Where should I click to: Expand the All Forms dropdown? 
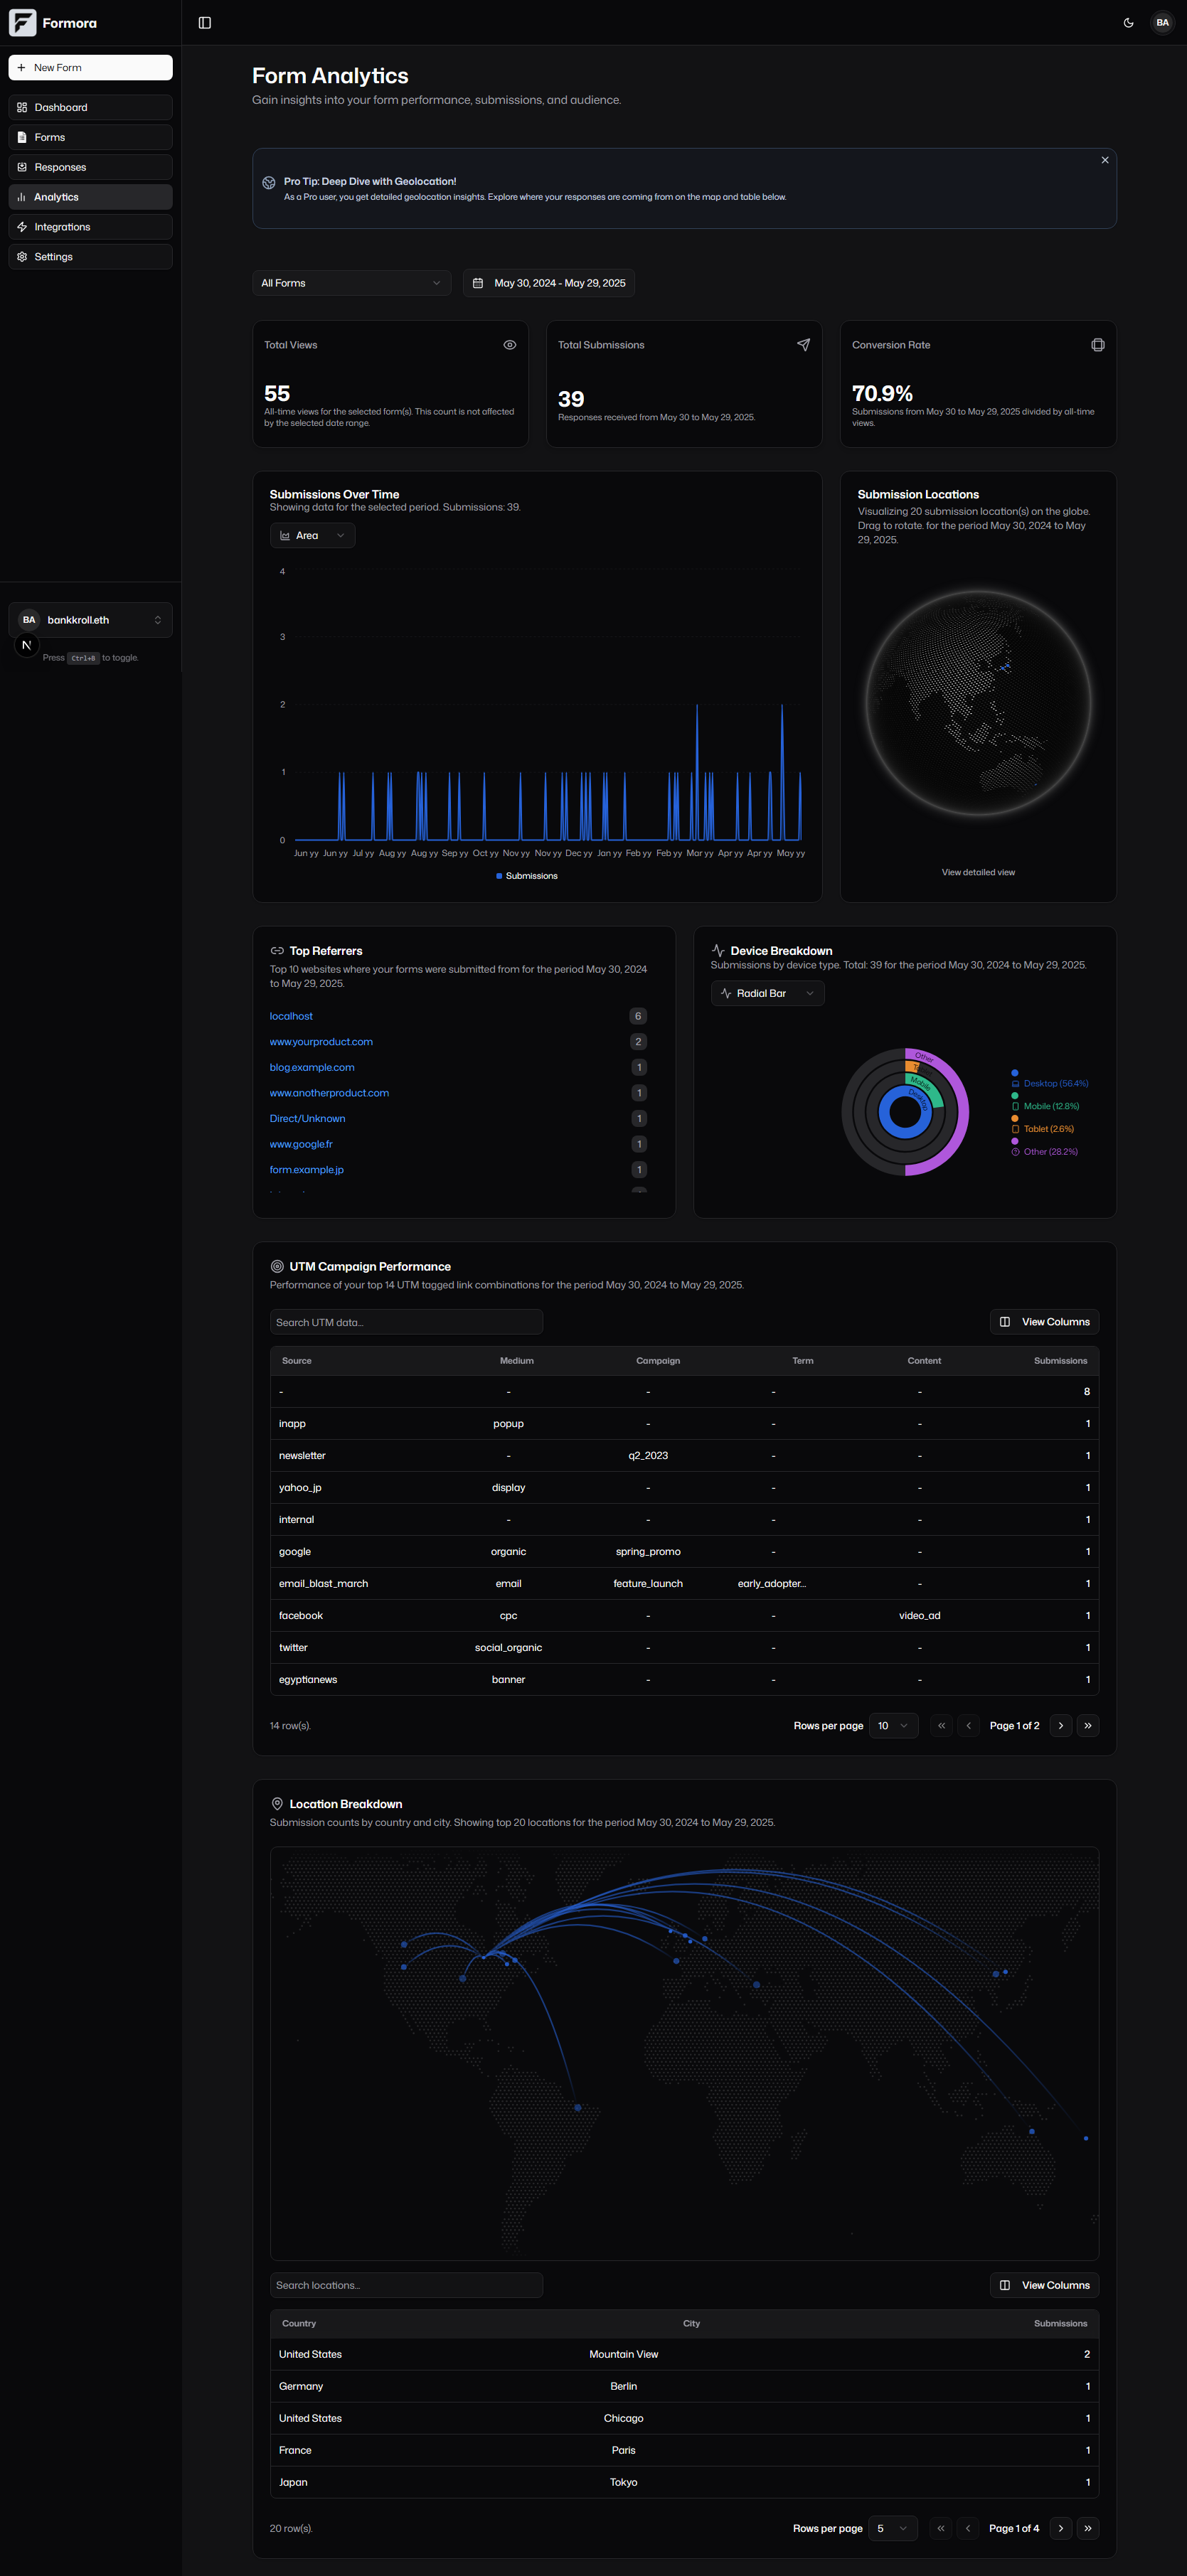(351, 283)
